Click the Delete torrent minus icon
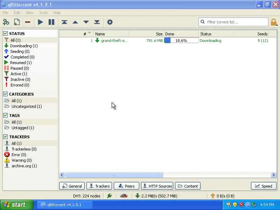 point(28,22)
